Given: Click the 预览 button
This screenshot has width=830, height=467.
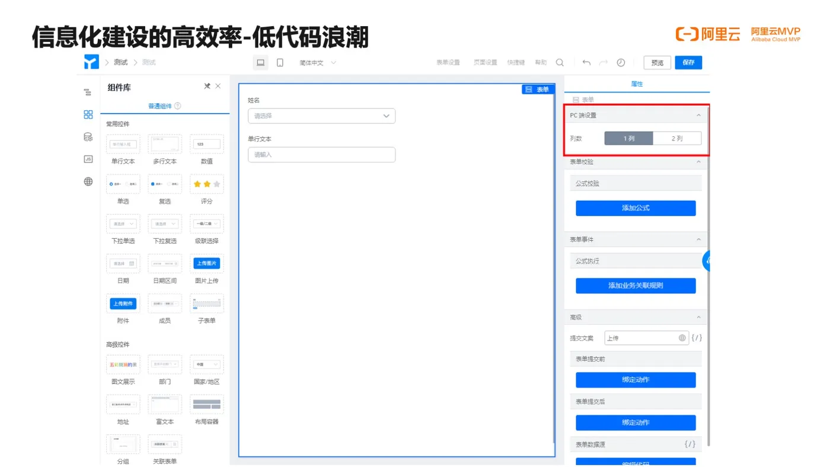Looking at the screenshot, I should [x=657, y=62].
